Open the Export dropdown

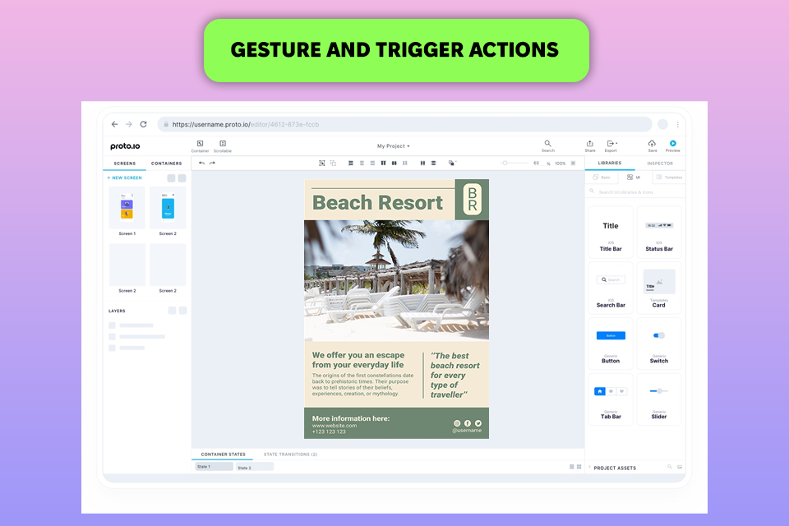[611, 146]
